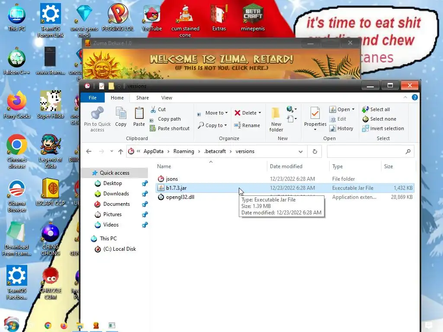Viewport: 443px width, 332px height.
Task: Select This PC in navigation pane
Action: click(x=108, y=239)
